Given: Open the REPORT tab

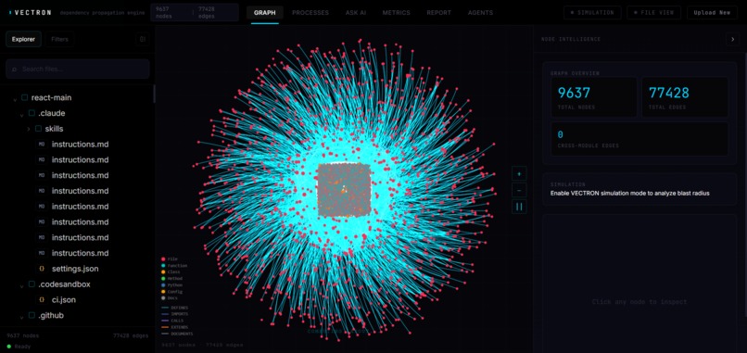Looking at the screenshot, I should click(437, 13).
